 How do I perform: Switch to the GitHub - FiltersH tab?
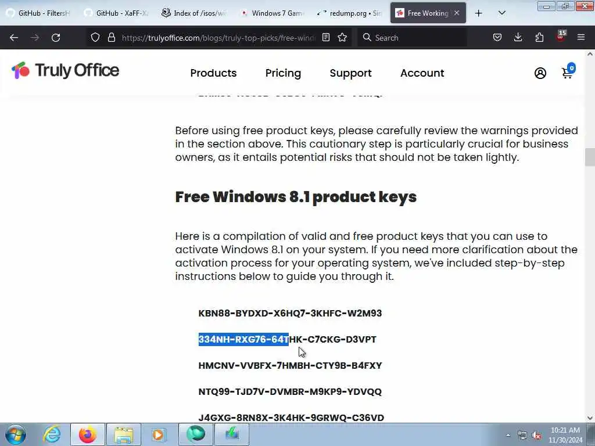click(38, 13)
